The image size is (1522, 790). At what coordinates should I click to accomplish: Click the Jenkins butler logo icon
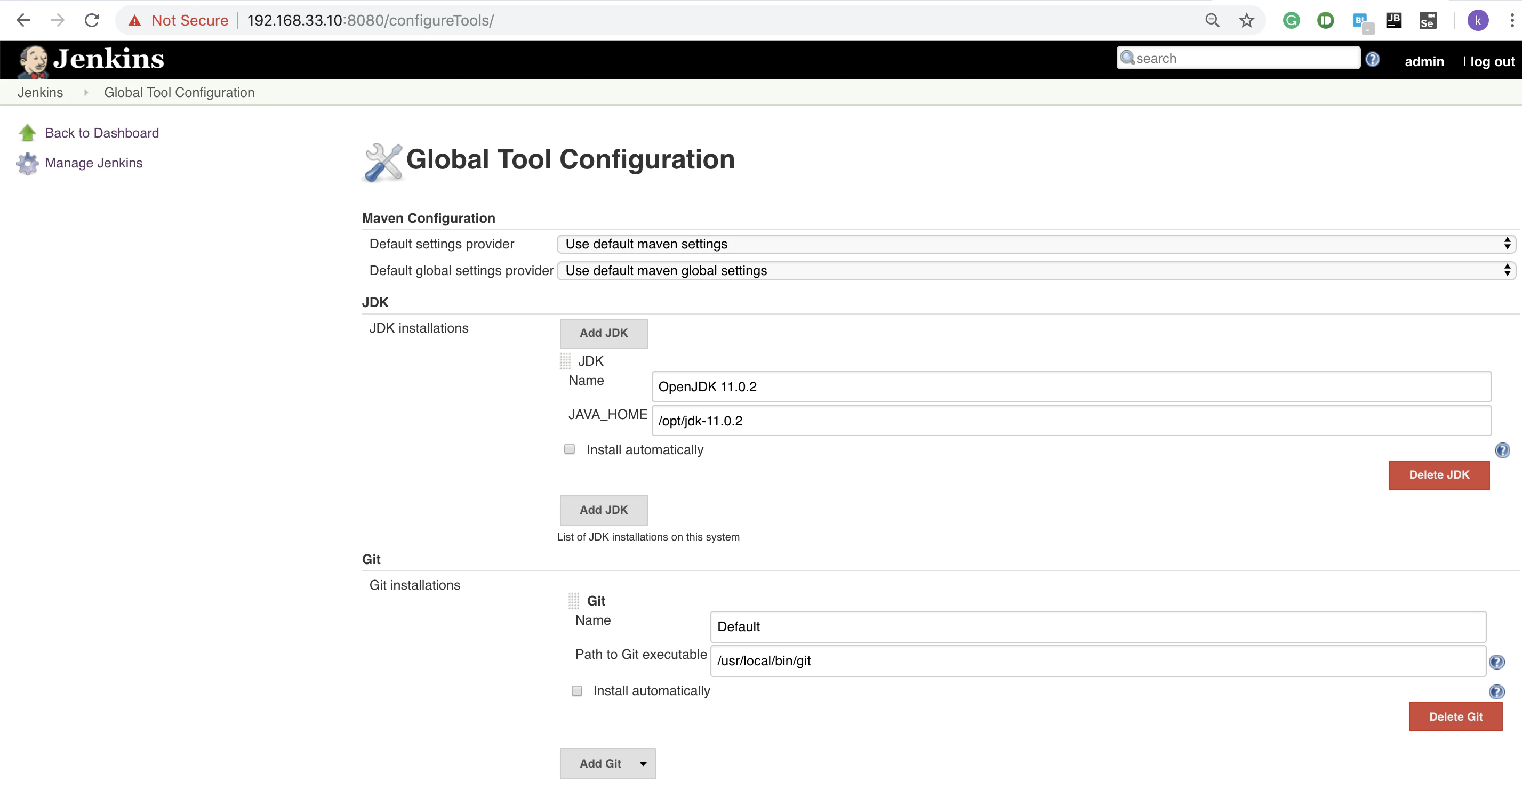coord(33,61)
